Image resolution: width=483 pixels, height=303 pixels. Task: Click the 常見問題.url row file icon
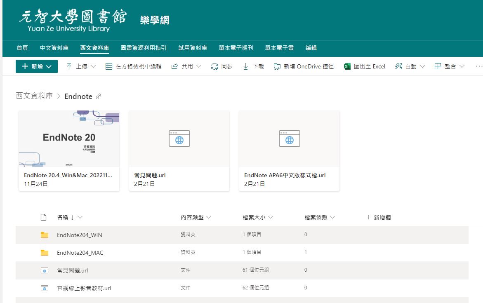[x=45, y=270]
